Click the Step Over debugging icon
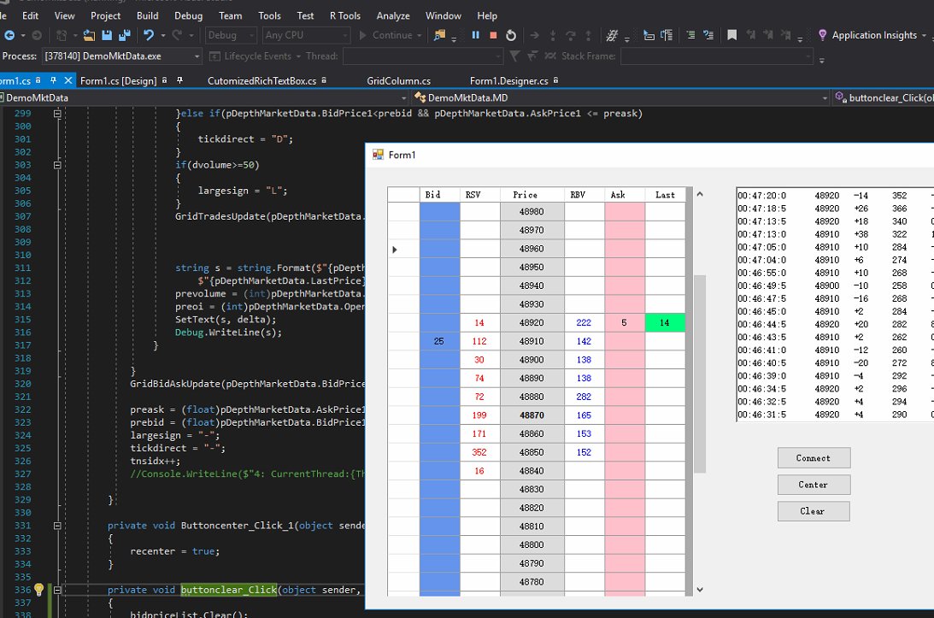The width and height of the screenshot is (934, 618). click(x=569, y=36)
